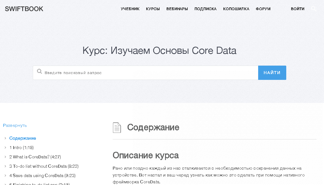Expand chevron next to What is CoreData
The image size is (324, 185).
coord(5,157)
